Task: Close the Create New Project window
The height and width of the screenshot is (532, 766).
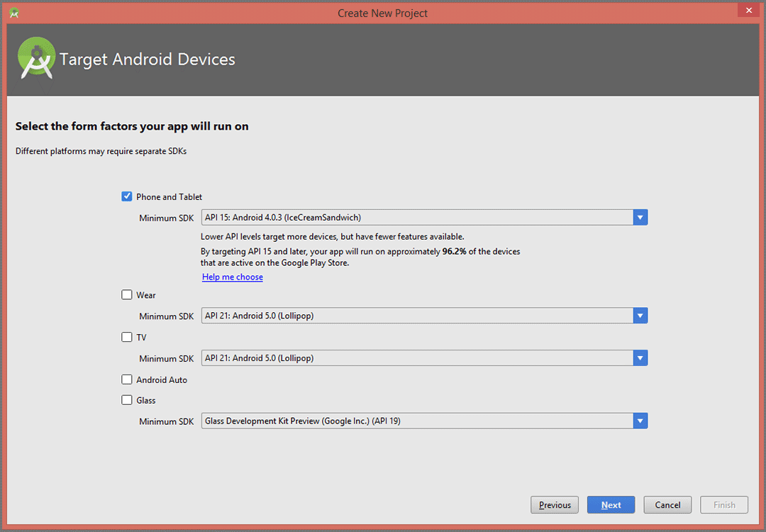Action: [749, 10]
